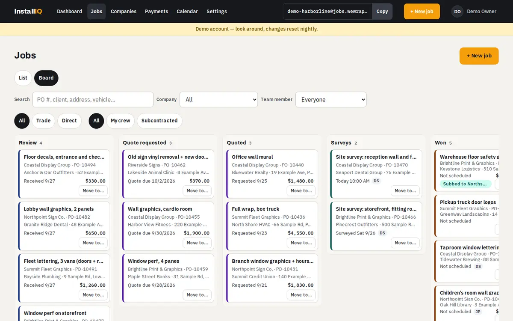Filter jobs by Direct
513x321 pixels.
click(69, 121)
